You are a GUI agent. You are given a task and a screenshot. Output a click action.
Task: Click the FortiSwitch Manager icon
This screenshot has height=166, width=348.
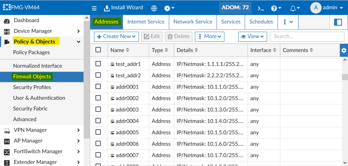[7, 152]
